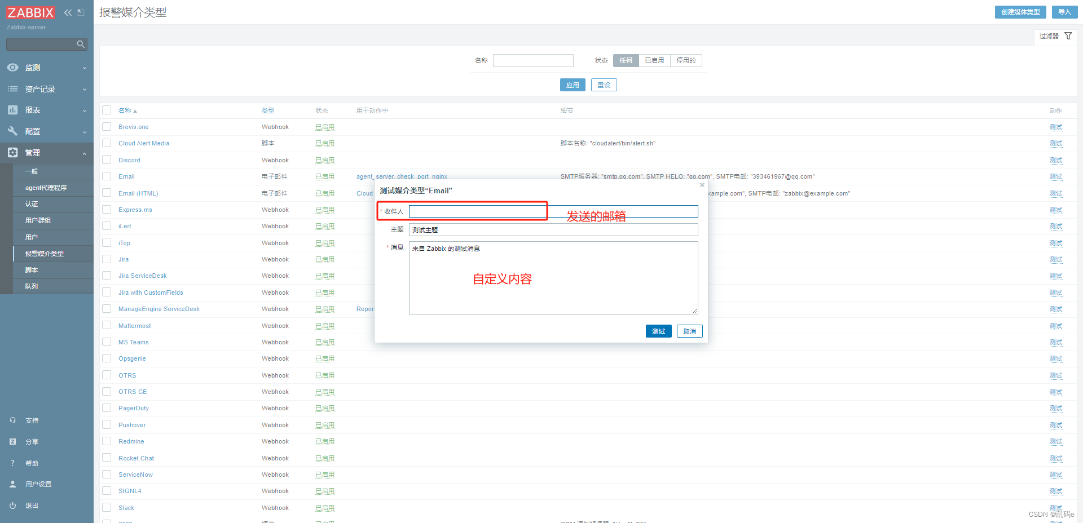The width and height of the screenshot is (1083, 523).
Task: Click the 已启用 status of Opsgenie
Action: pos(325,358)
